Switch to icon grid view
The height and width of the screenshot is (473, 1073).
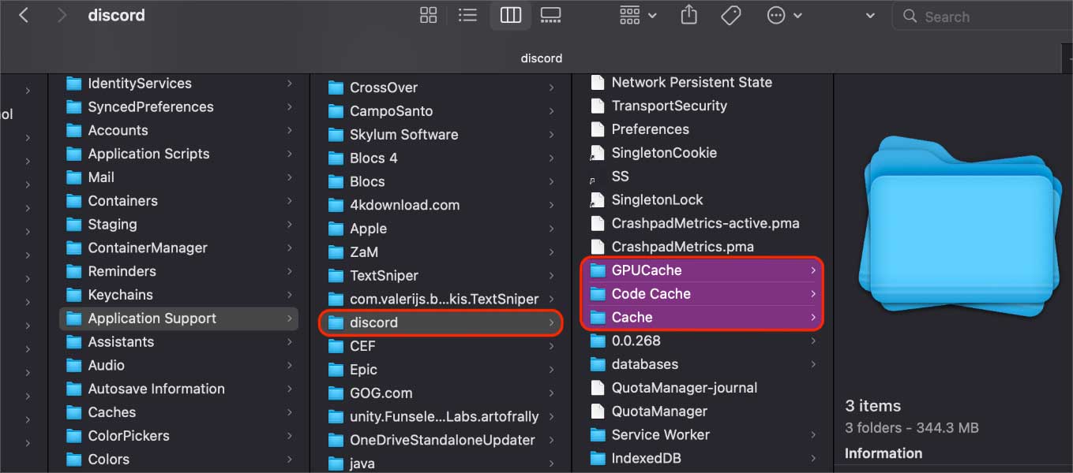pos(429,15)
